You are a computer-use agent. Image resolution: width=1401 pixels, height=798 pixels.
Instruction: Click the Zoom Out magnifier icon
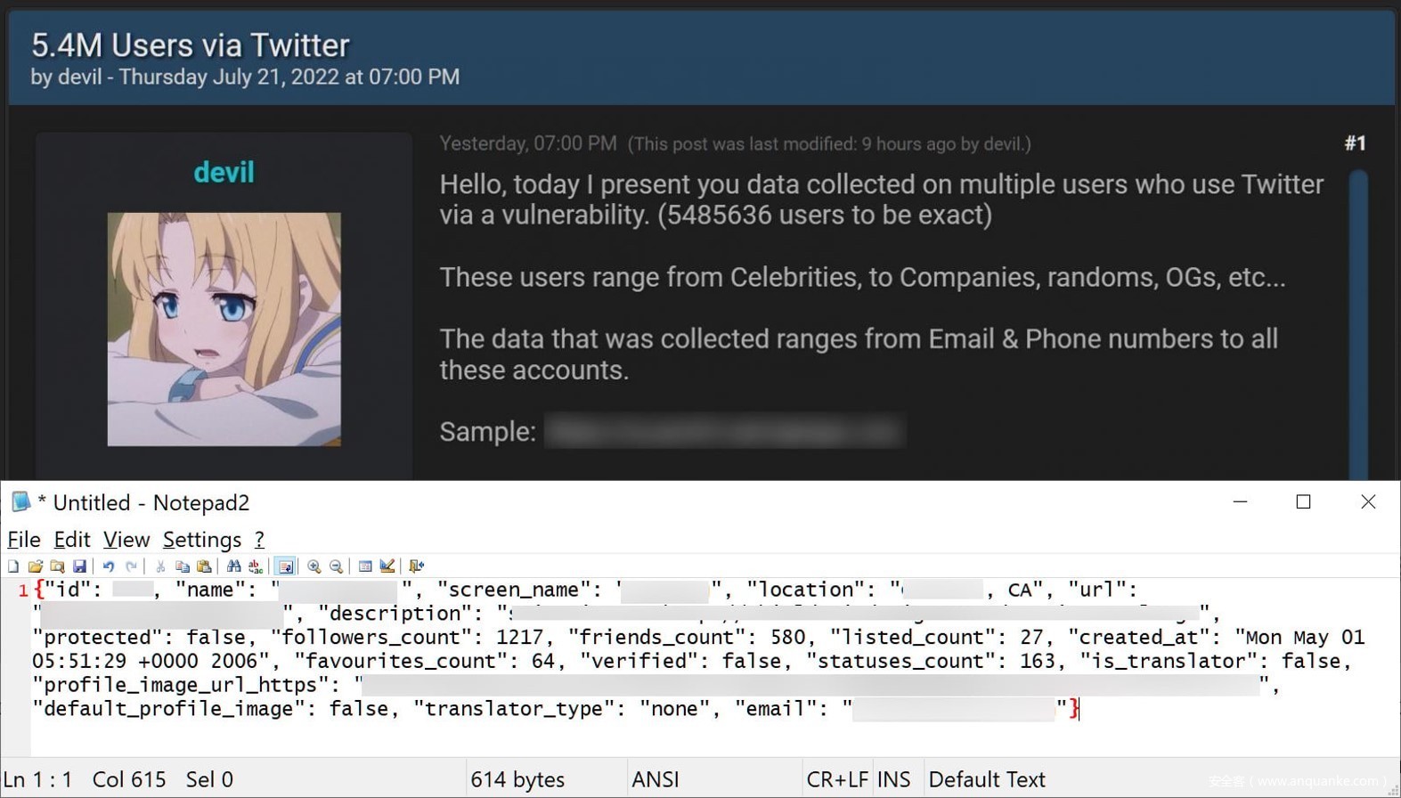(336, 566)
